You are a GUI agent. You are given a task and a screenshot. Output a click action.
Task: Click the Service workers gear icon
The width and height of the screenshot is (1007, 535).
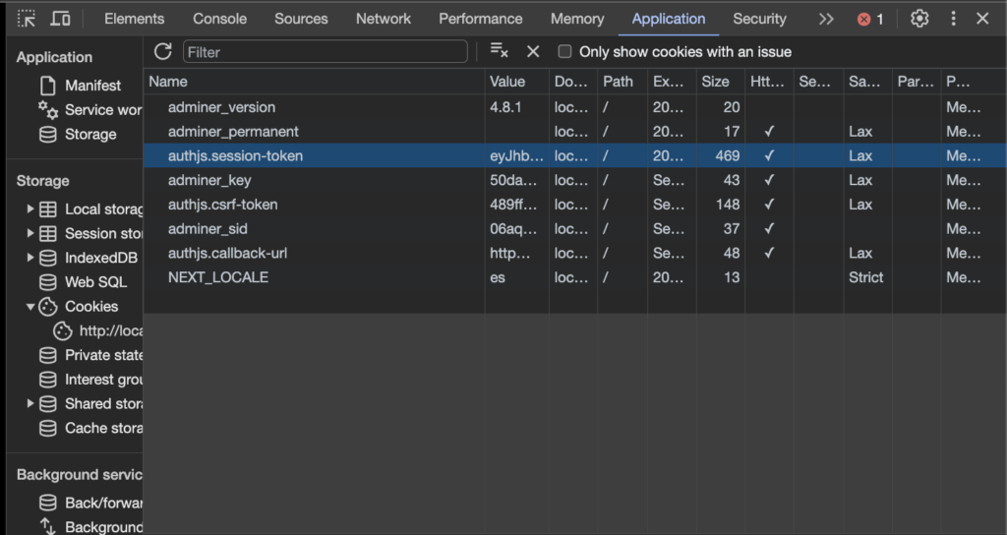pos(48,110)
